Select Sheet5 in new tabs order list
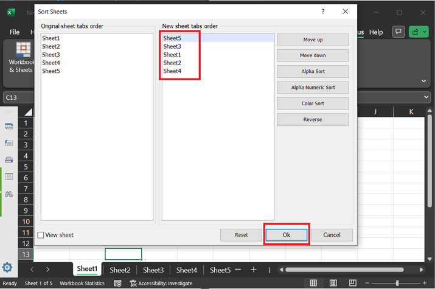435x289 pixels. (218, 38)
